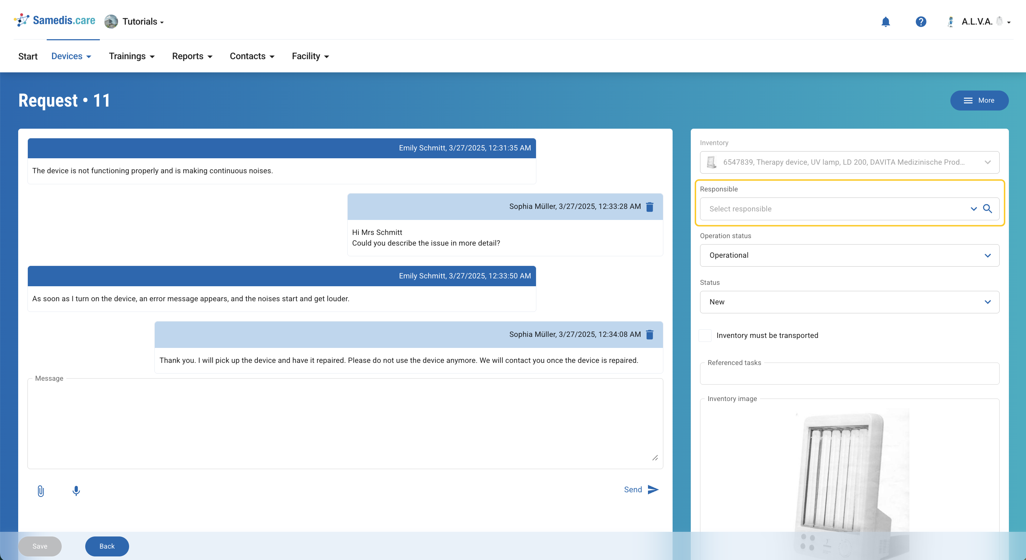This screenshot has height=560, width=1026.
Task: Click the search magnifier in Responsible field
Action: point(987,209)
